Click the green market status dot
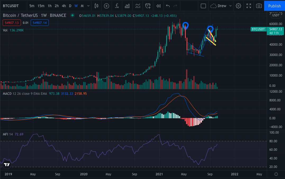Screen dimensions: 285x179 (72, 15)
